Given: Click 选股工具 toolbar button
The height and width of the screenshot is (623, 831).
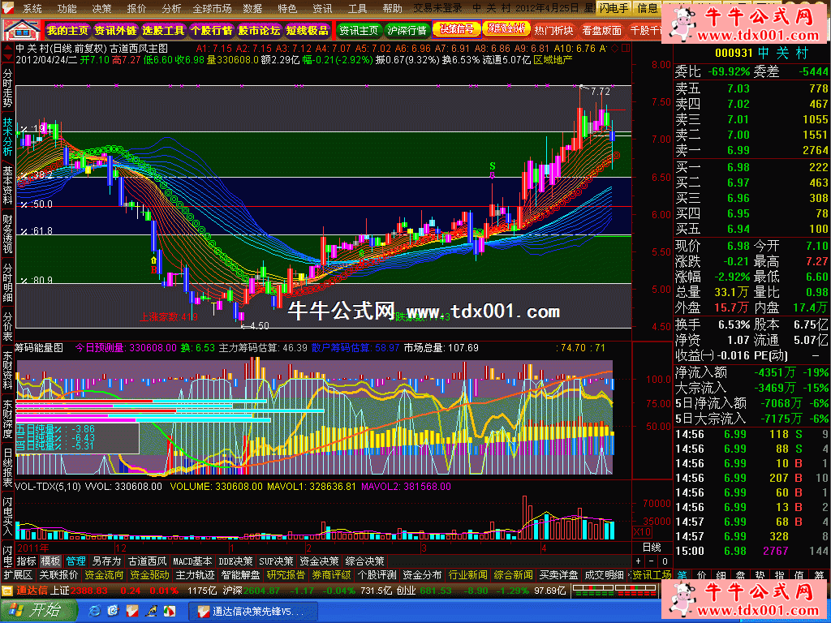Looking at the screenshot, I should (x=163, y=30).
